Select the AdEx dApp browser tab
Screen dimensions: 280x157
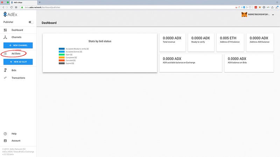pos(23,2)
